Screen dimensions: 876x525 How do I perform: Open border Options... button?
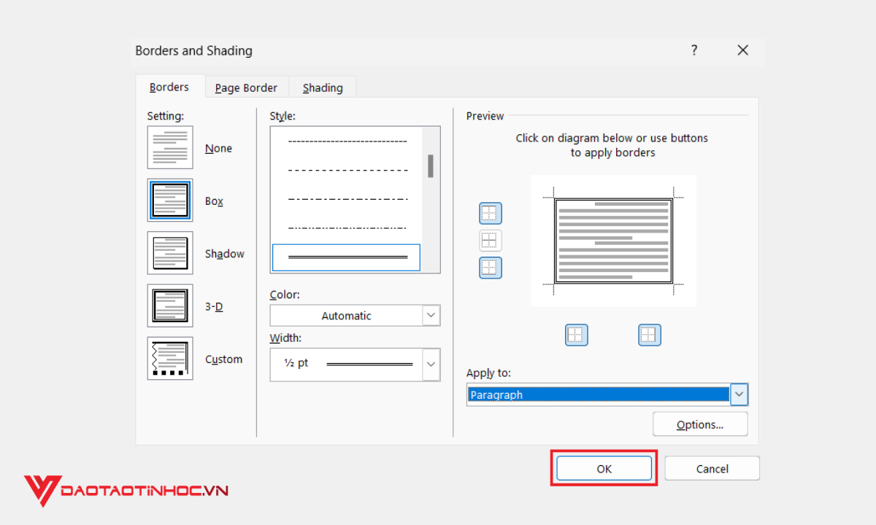[700, 424]
